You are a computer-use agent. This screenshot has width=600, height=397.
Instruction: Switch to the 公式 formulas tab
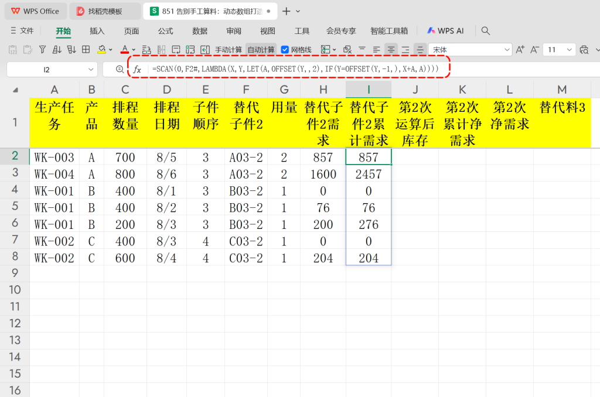(x=165, y=31)
